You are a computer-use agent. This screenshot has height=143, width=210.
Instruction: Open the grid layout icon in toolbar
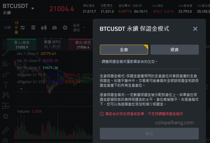click(x=33, y=28)
